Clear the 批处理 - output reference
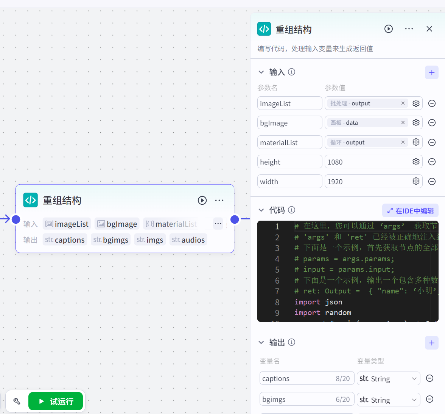 pyautogui.click(x=403, y=103)
